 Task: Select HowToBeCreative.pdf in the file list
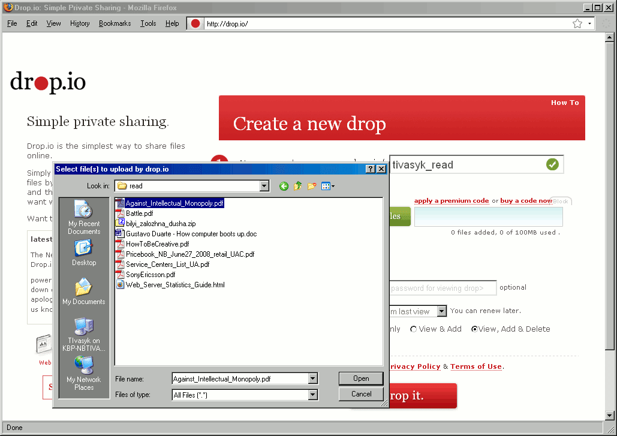tap(153, 244)
